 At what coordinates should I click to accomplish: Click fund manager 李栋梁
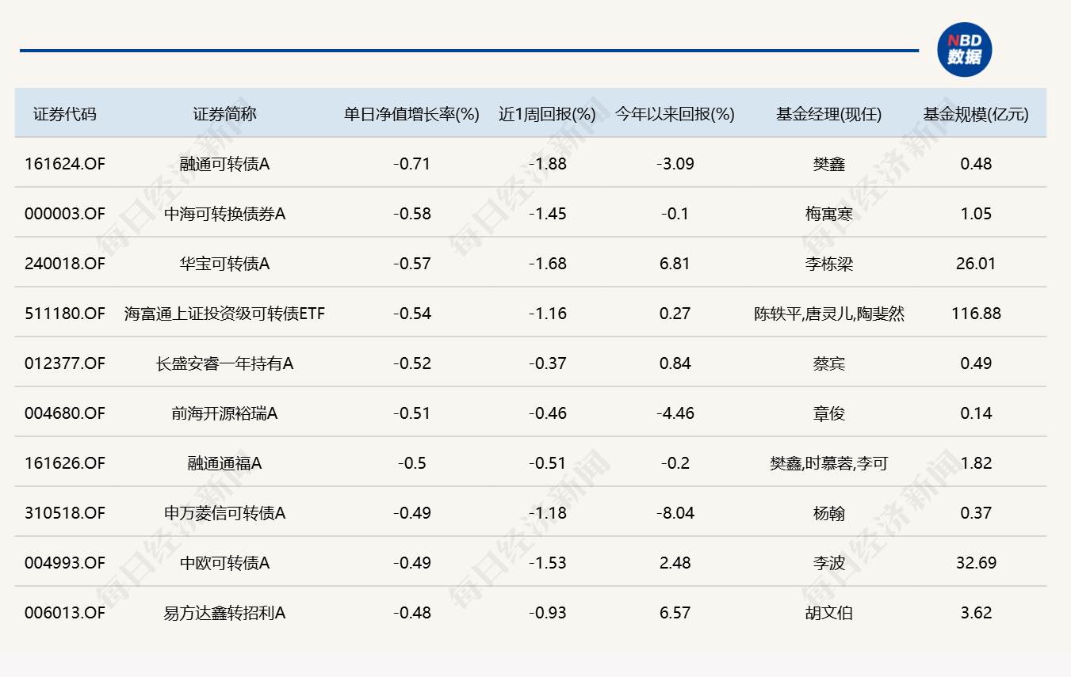tap(829, 264)
